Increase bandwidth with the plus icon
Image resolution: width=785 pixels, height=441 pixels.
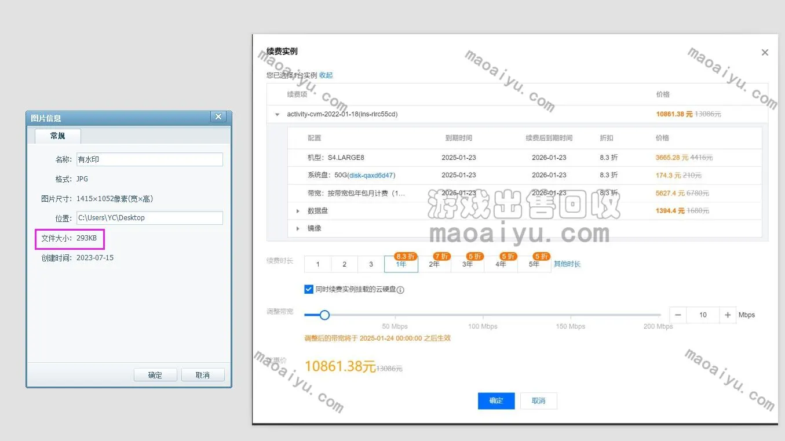coord(728,315)
